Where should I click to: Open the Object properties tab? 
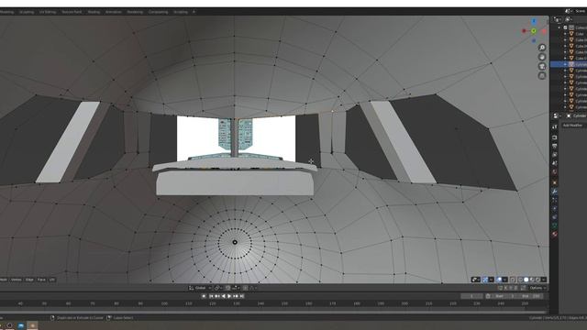pos(554,183)
